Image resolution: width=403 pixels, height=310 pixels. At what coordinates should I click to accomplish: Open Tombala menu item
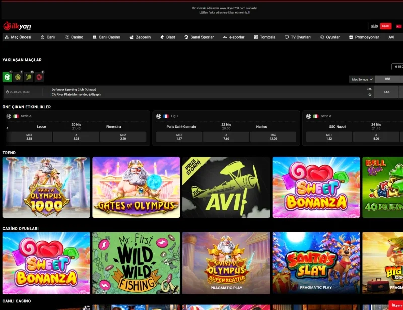pos(264,37)
